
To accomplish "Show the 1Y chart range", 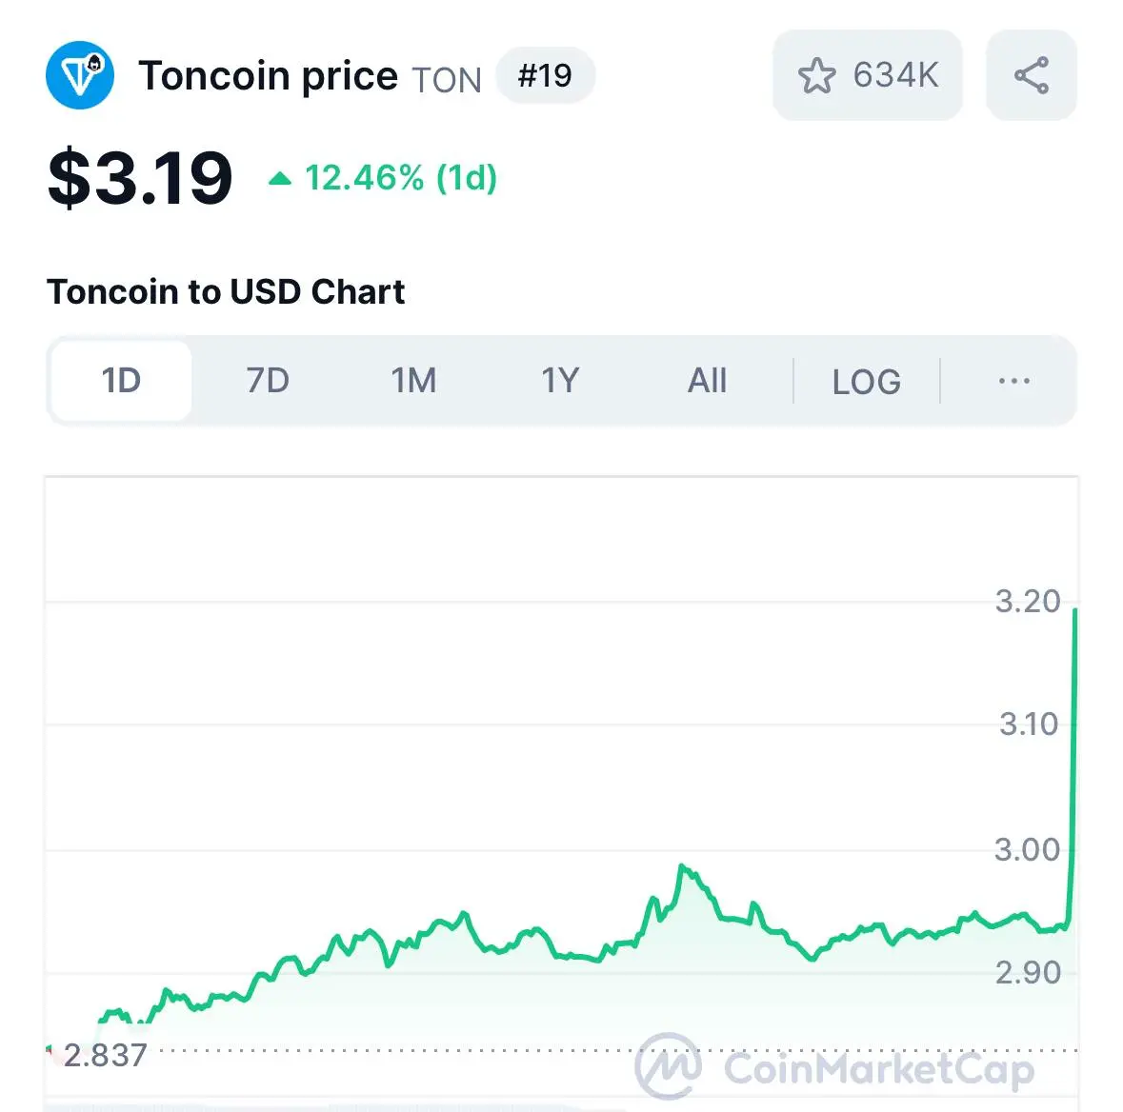I will (560, 380).
